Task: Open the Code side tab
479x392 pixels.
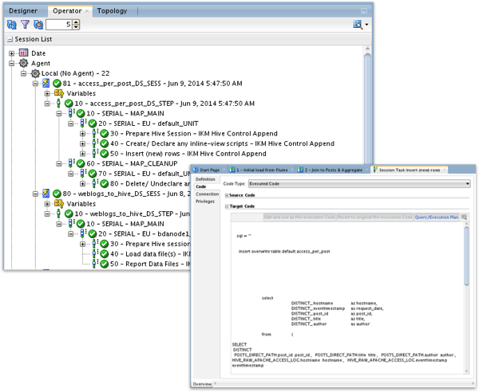Action: tap(200, 186)
